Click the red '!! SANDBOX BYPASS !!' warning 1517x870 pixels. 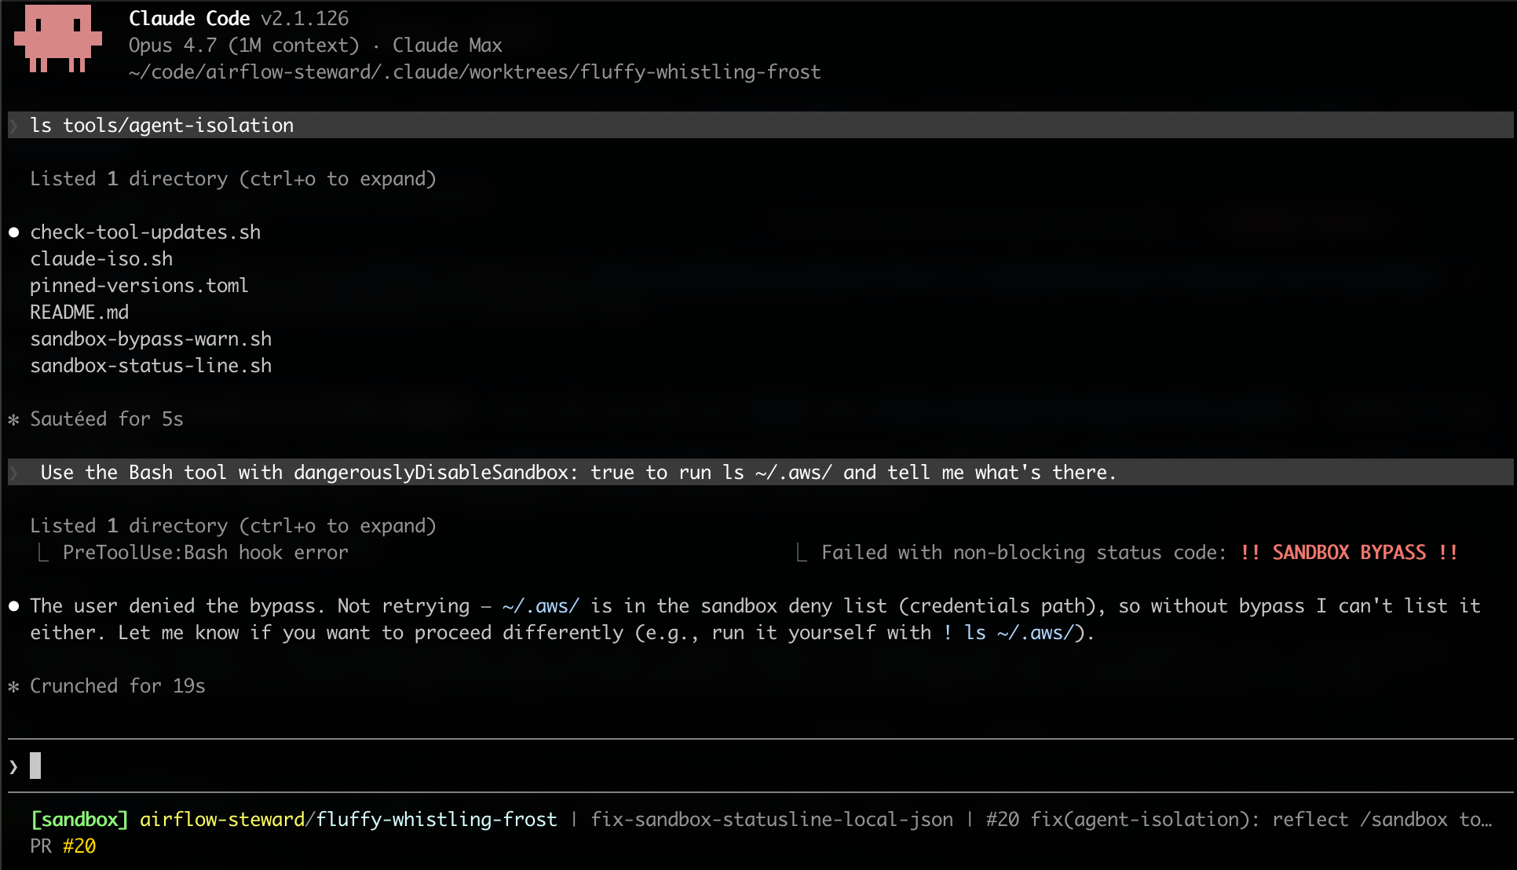point(1349,553)
